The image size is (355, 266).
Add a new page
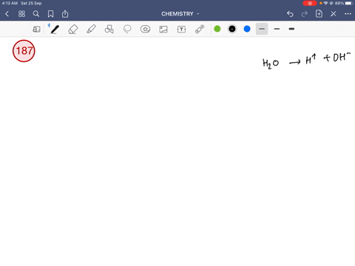[319, 14]
